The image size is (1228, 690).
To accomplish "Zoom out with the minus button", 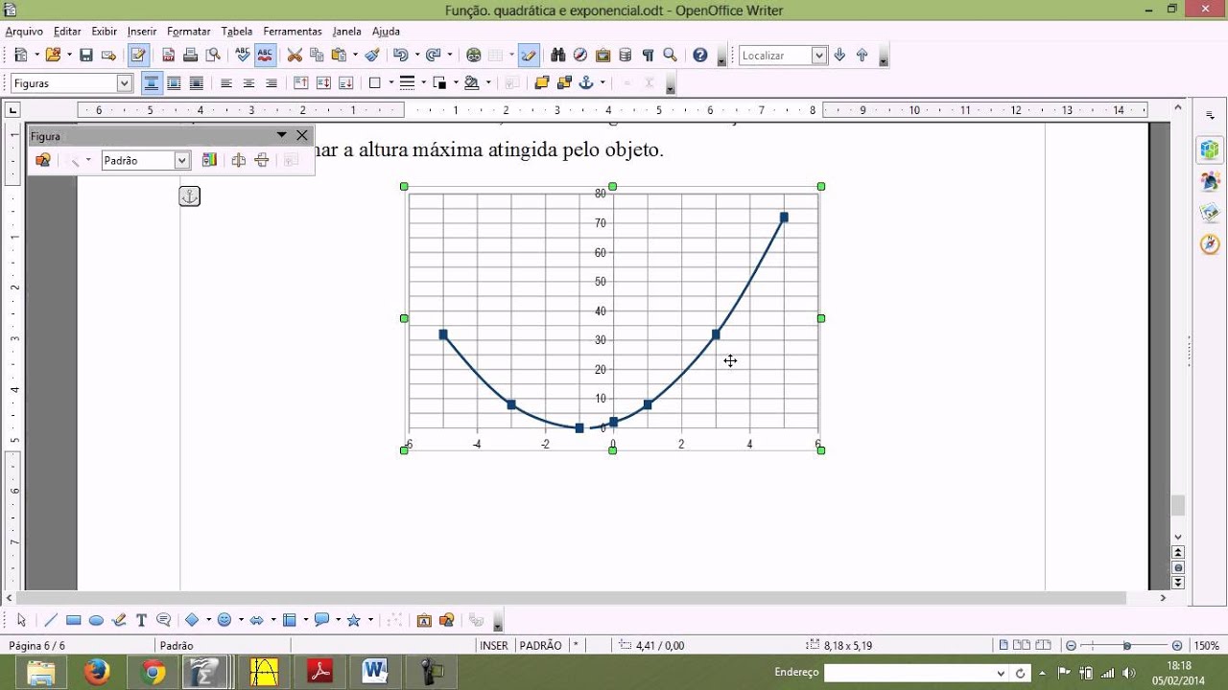I will tap(1072, 646).
